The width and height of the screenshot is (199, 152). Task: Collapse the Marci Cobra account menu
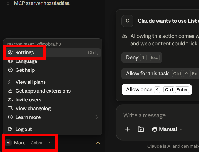(x=29, y=143)
